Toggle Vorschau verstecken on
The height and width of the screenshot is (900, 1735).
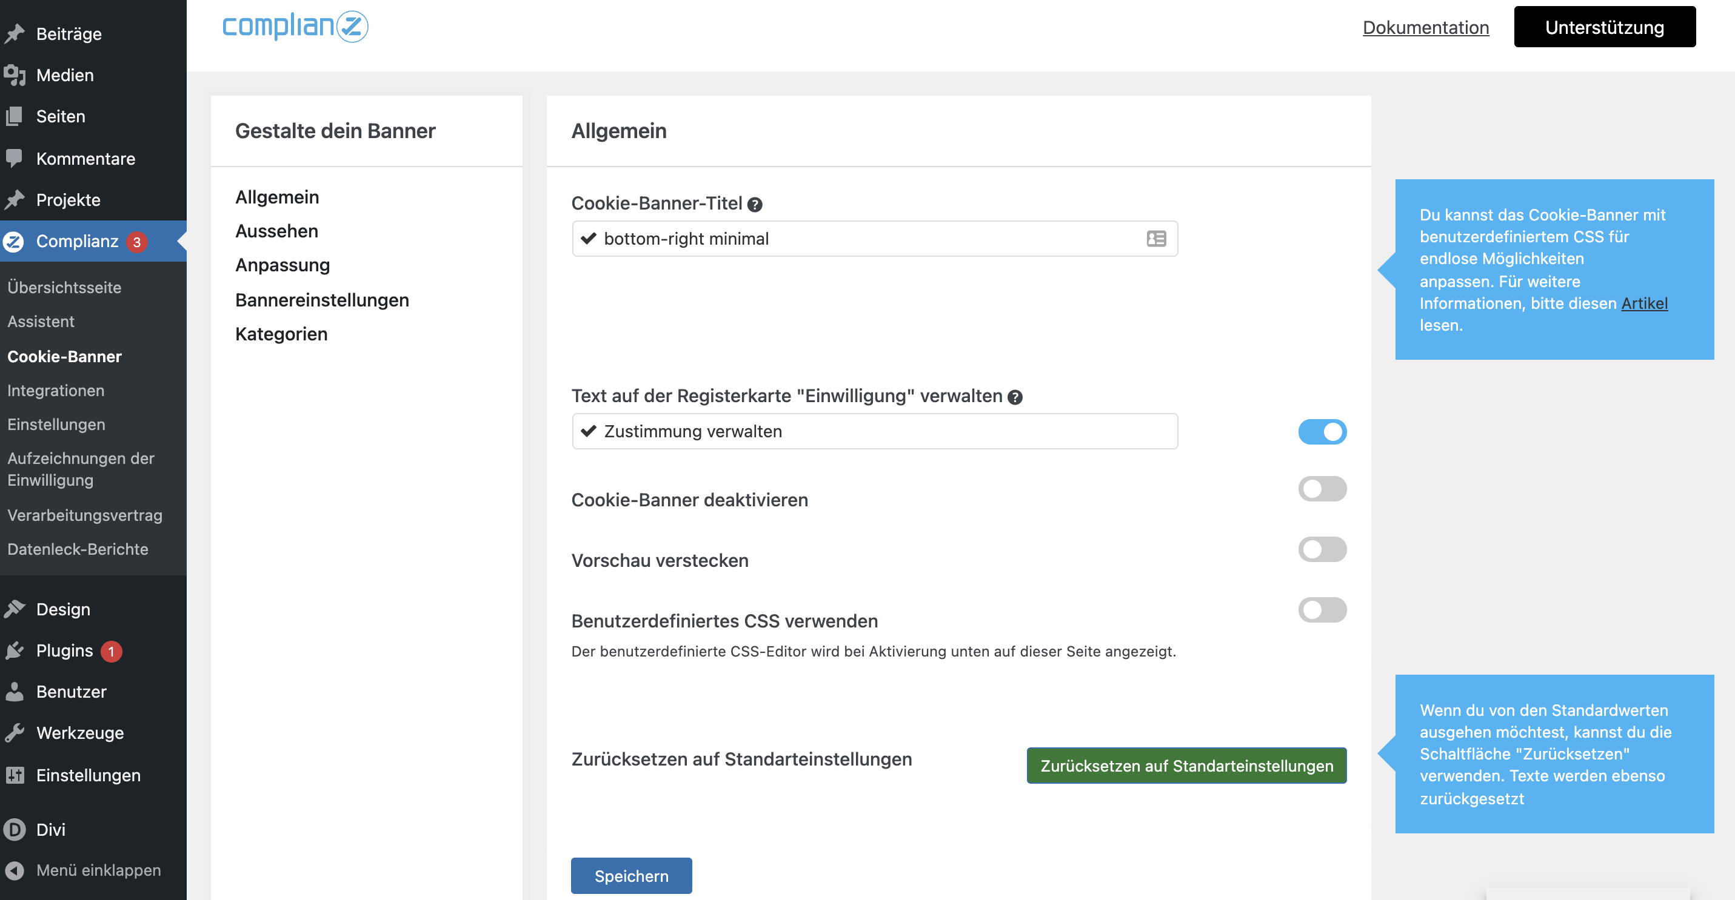[1322, 549]
